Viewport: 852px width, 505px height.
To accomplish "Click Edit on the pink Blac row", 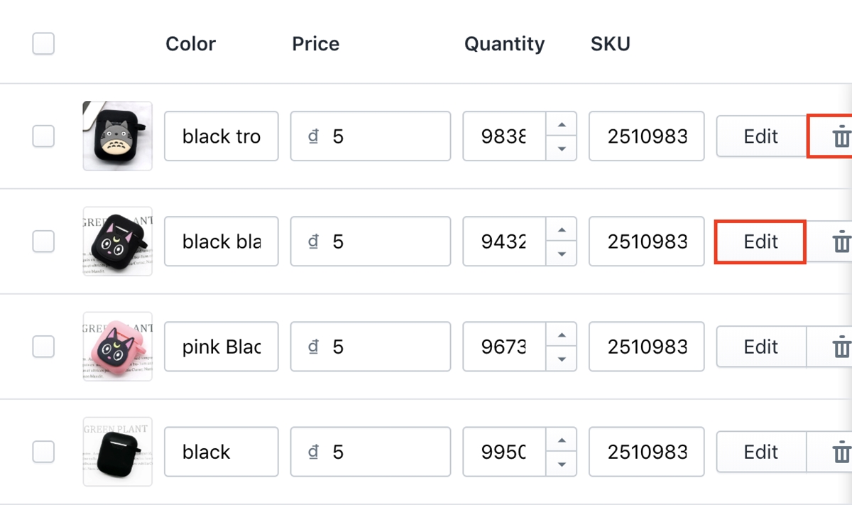I will pos(760,347).
